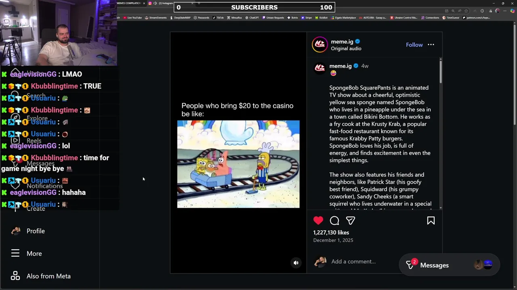The image size is (517, 290).
Task: Save the post with bookmark icon
Action: pos(431,220)
